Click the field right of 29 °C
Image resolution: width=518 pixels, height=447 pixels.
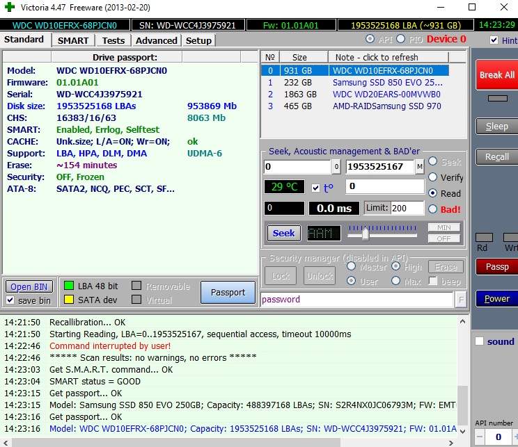385,186
